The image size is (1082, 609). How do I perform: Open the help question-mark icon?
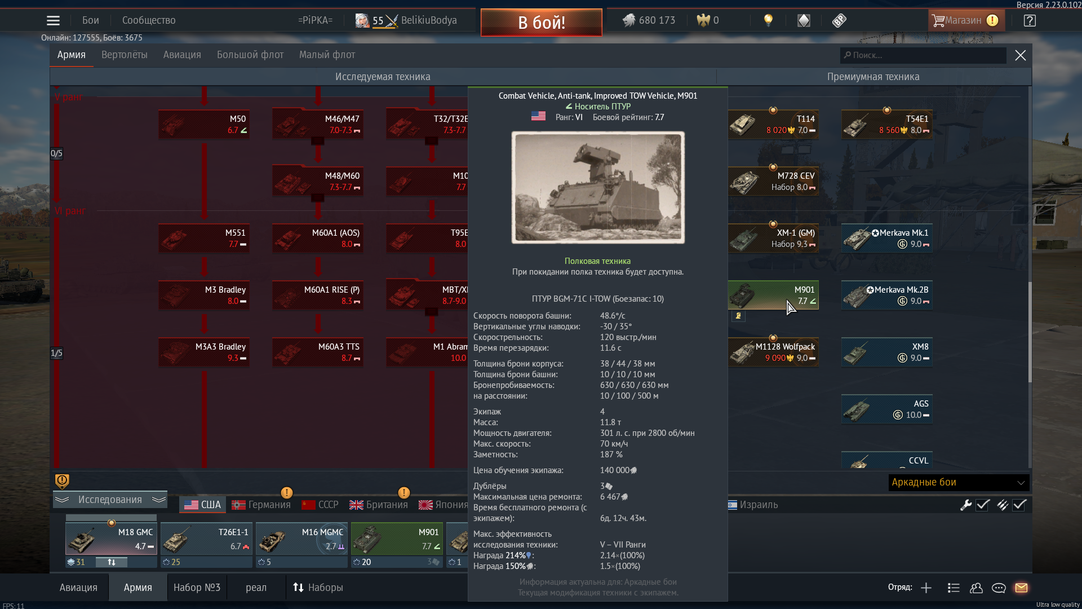pyautogui.click(x=1030, y=20)
